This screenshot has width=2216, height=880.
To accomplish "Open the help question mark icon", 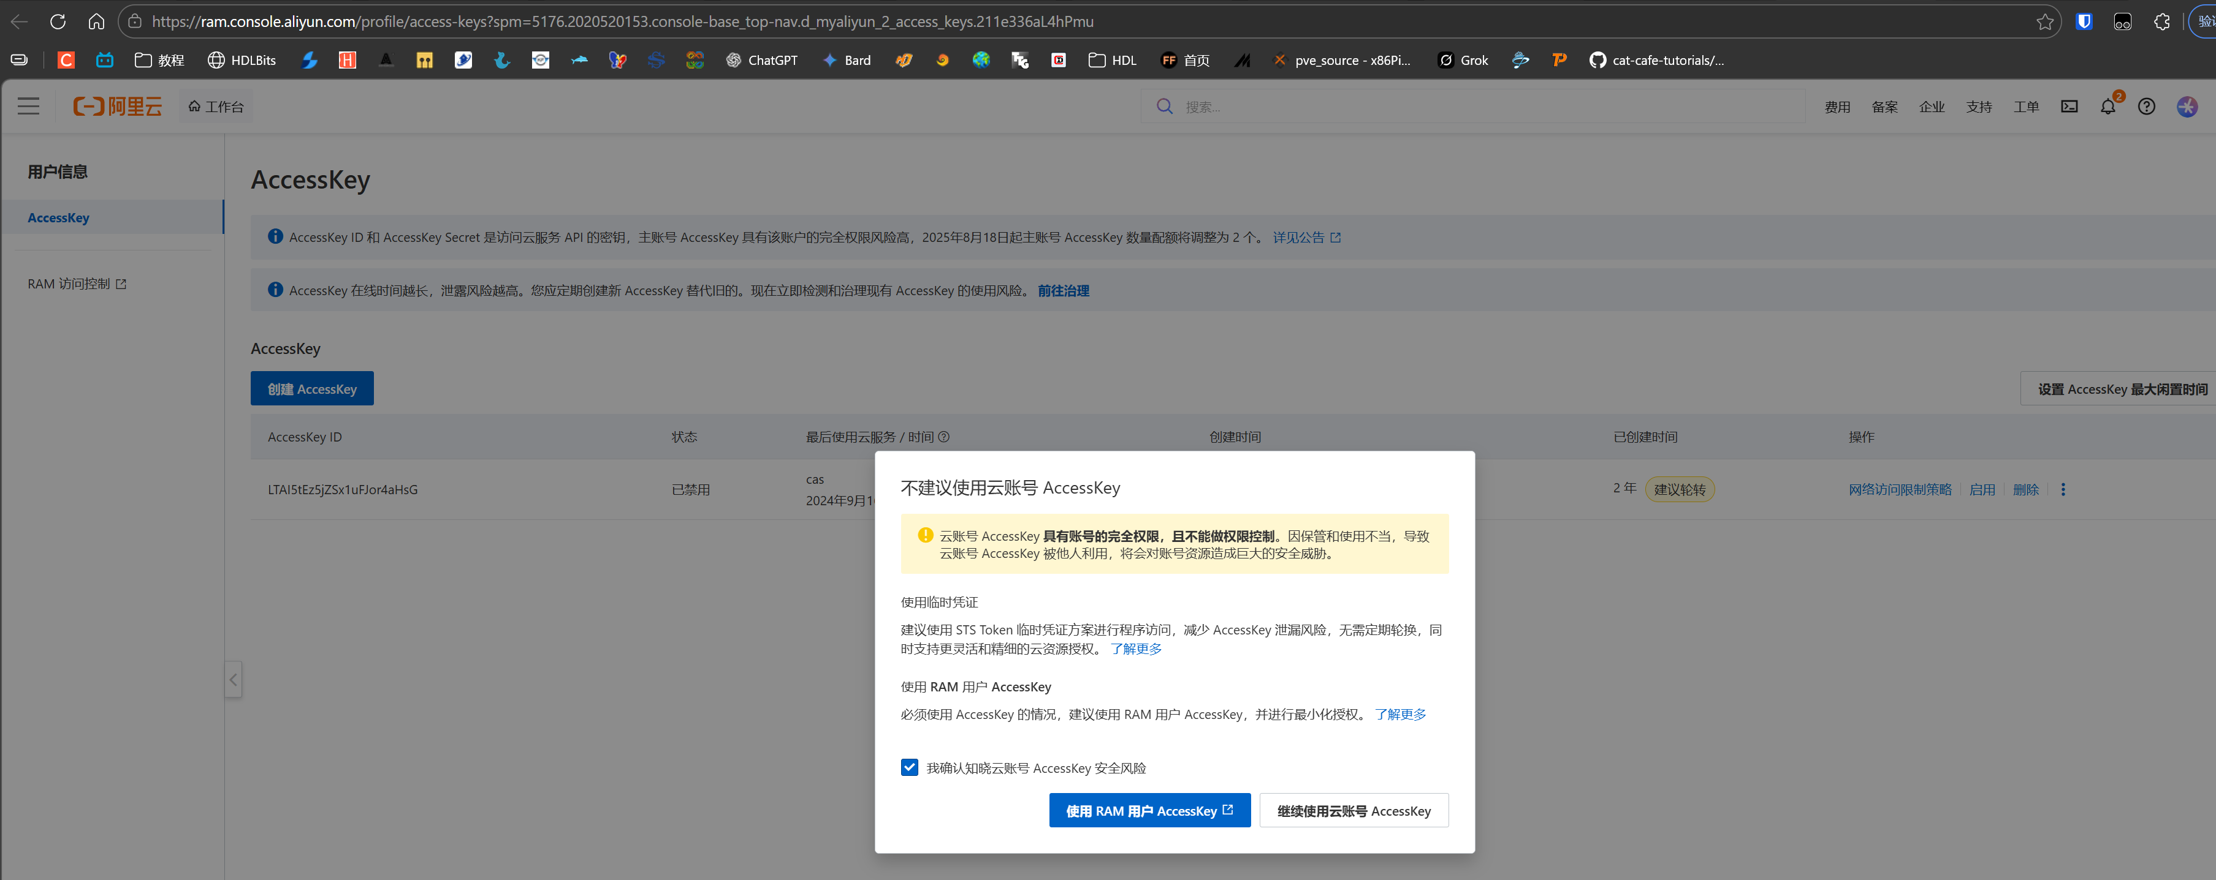I will tap(2146, 107).
